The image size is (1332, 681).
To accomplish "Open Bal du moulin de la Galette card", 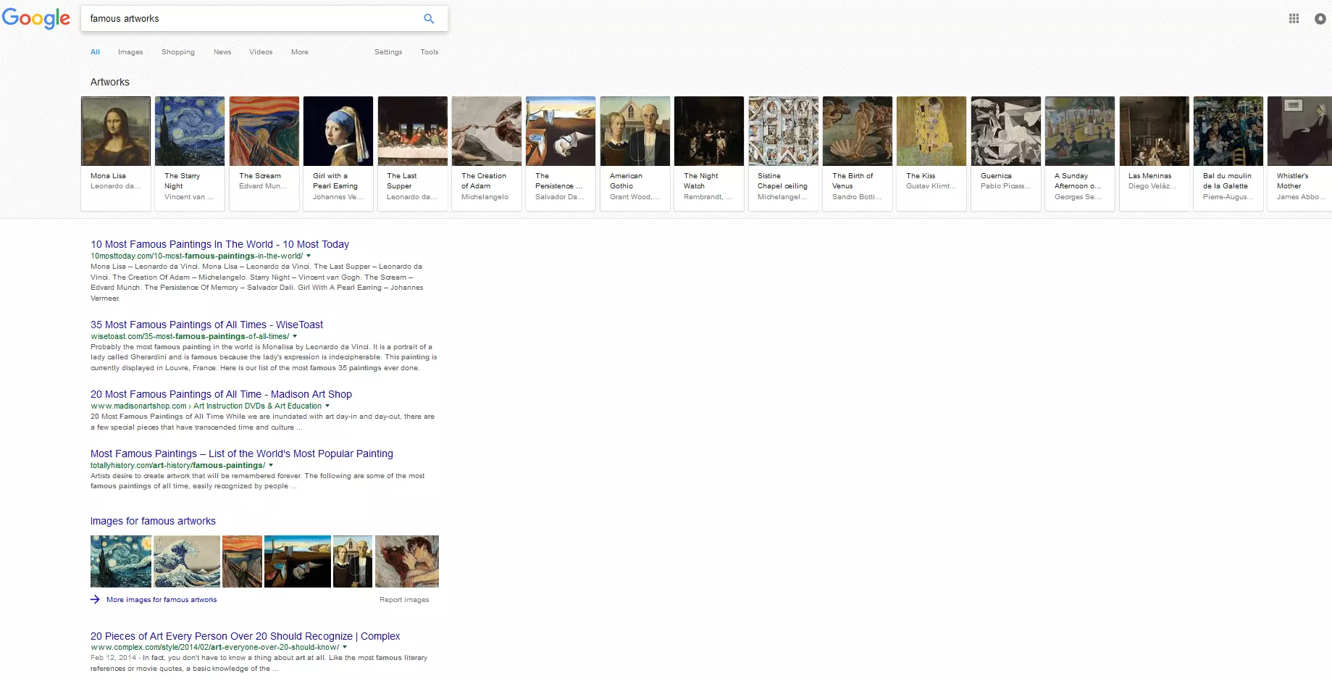I will pos(1228,154).
